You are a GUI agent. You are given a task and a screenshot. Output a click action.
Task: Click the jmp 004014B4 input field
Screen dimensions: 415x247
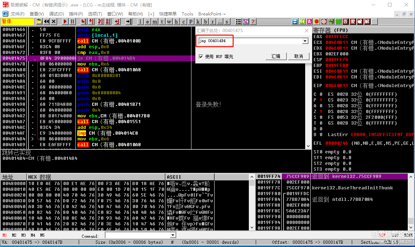249,41
